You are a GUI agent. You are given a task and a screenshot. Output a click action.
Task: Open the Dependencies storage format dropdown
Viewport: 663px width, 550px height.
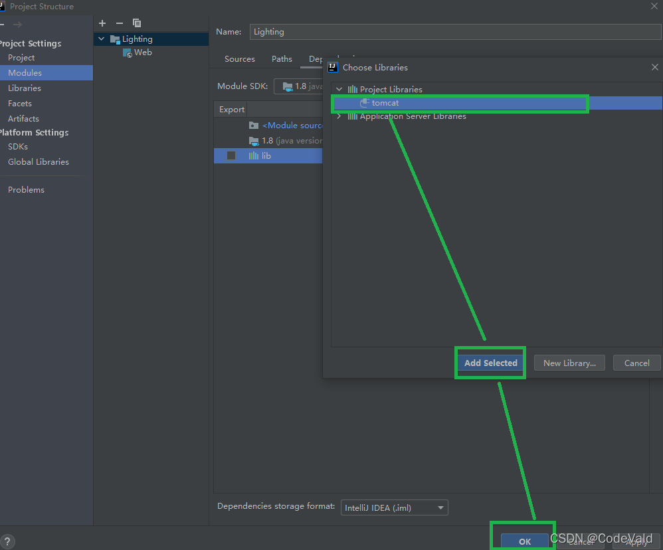point(394,507)
